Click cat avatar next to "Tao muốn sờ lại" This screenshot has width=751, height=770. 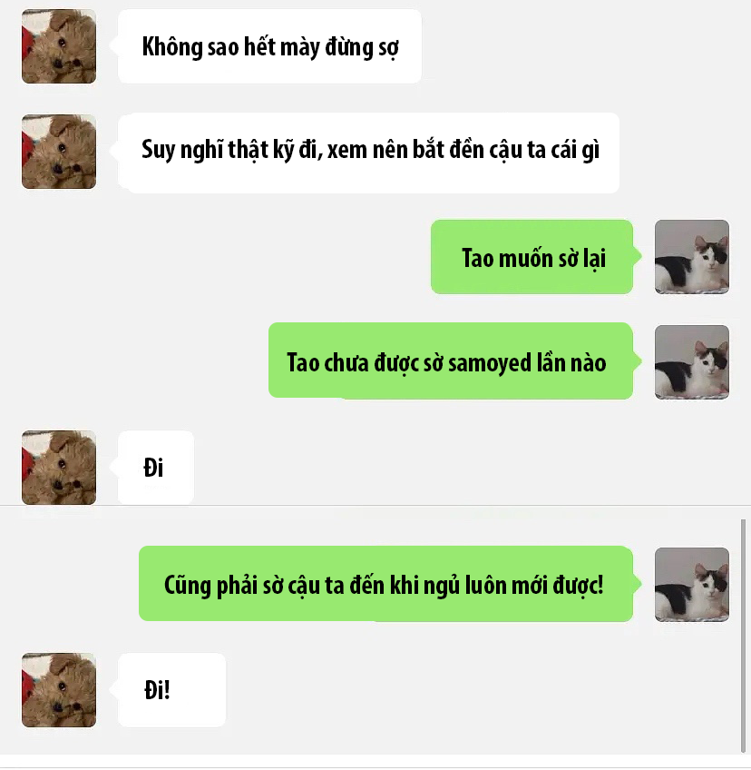(x=692, y=257)
